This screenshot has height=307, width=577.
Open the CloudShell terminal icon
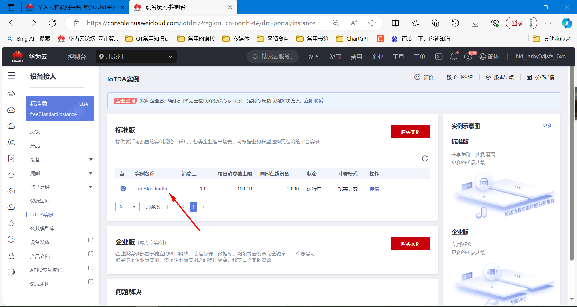click(x=439, y=56)
